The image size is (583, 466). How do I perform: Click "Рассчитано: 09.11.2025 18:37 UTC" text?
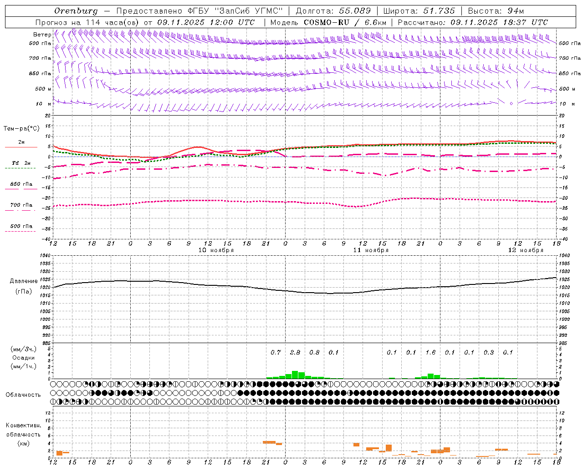473,22
